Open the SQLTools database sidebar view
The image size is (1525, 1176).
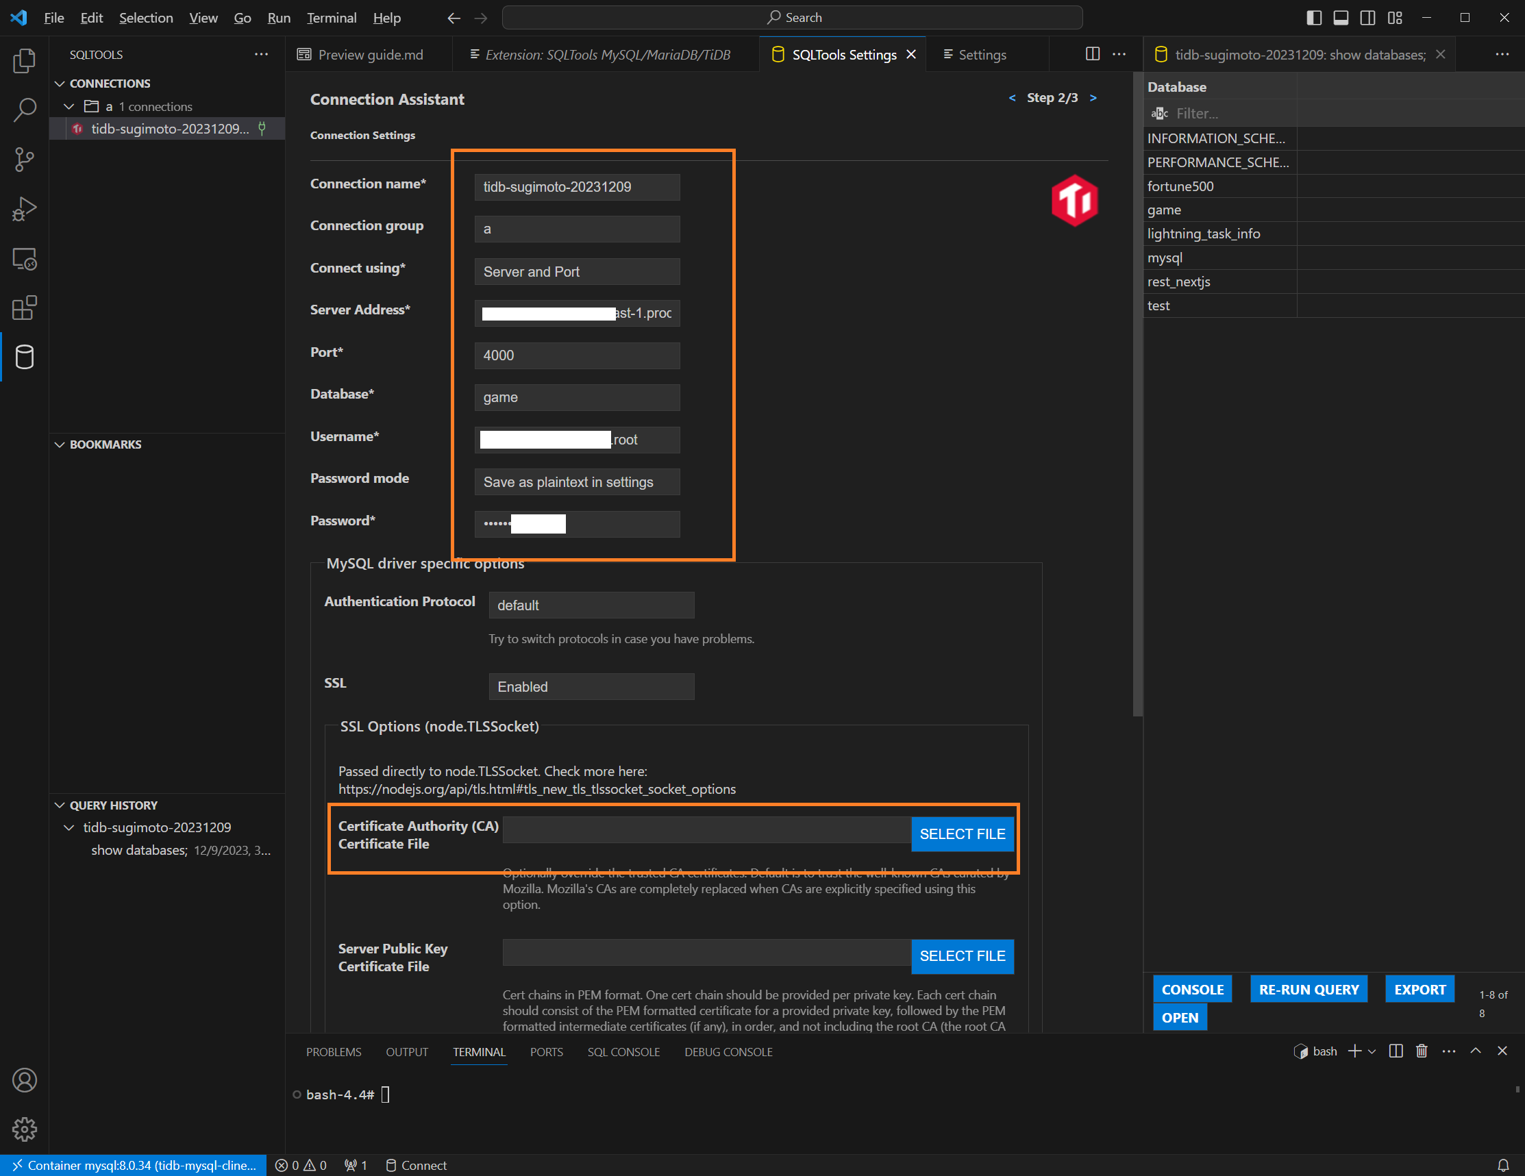(24, 358)
